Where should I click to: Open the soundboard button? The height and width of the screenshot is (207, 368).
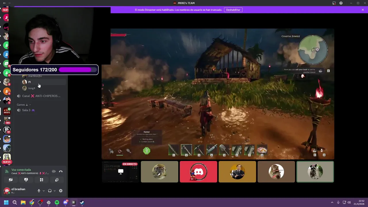click(x=57, y=180)
